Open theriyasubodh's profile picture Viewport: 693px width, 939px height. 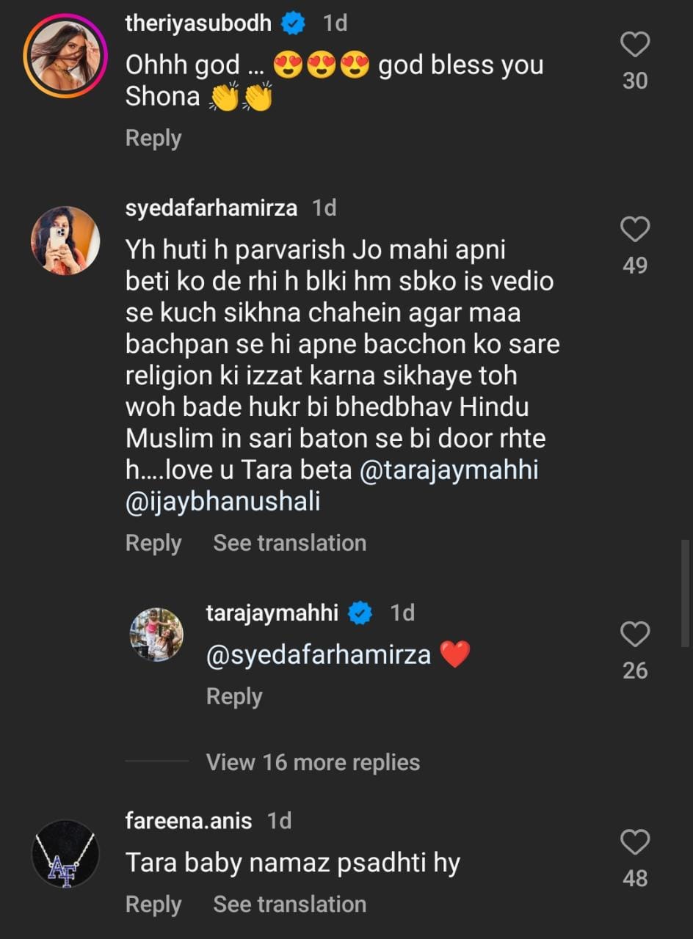click(65, 55)
